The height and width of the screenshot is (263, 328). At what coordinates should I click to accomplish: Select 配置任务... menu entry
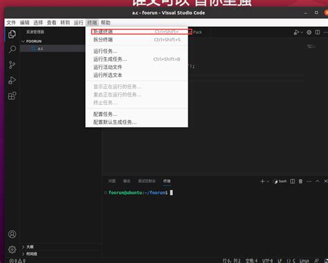tap(137, 114)
